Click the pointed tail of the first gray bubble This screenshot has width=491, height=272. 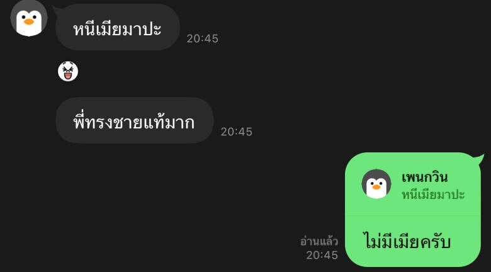(x=57, y=11)
